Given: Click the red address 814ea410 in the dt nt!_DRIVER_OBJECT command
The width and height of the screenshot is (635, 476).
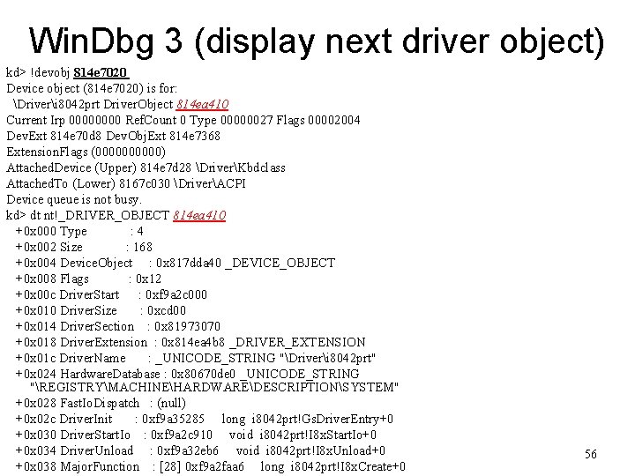Looking at the screenshot, I should 199,215.
